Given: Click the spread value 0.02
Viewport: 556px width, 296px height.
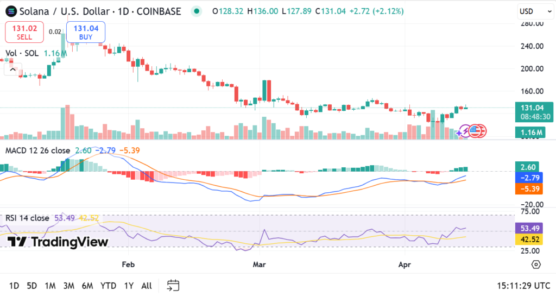Looking at the screenshot, I should (55, 32).
